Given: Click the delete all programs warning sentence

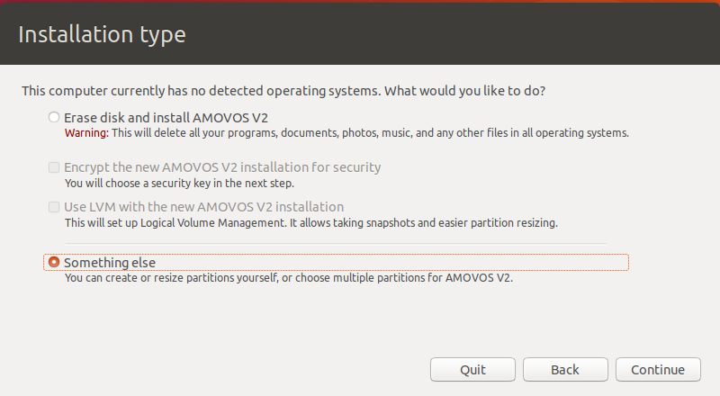Looking at the screenshot, I should pyautogui.click(x=370, y=133).
